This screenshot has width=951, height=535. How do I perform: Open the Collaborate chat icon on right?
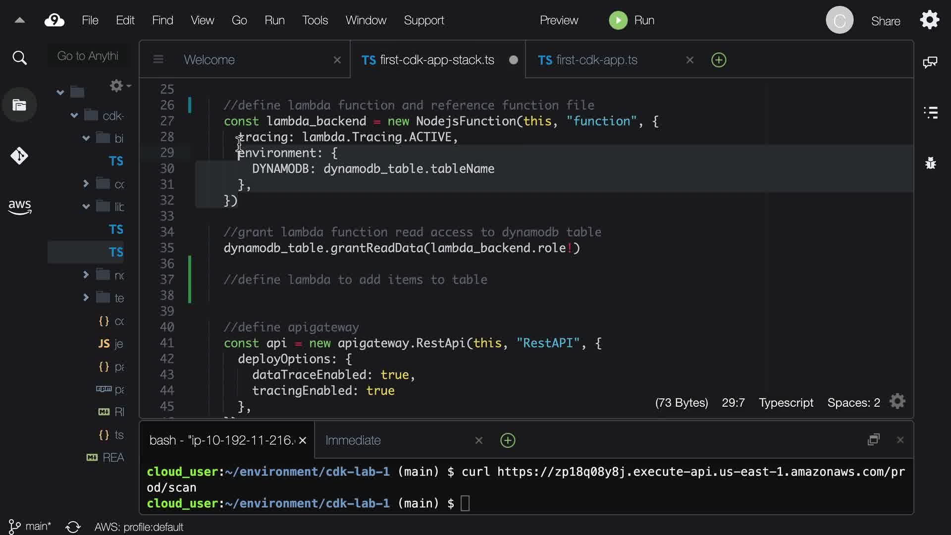930,62
